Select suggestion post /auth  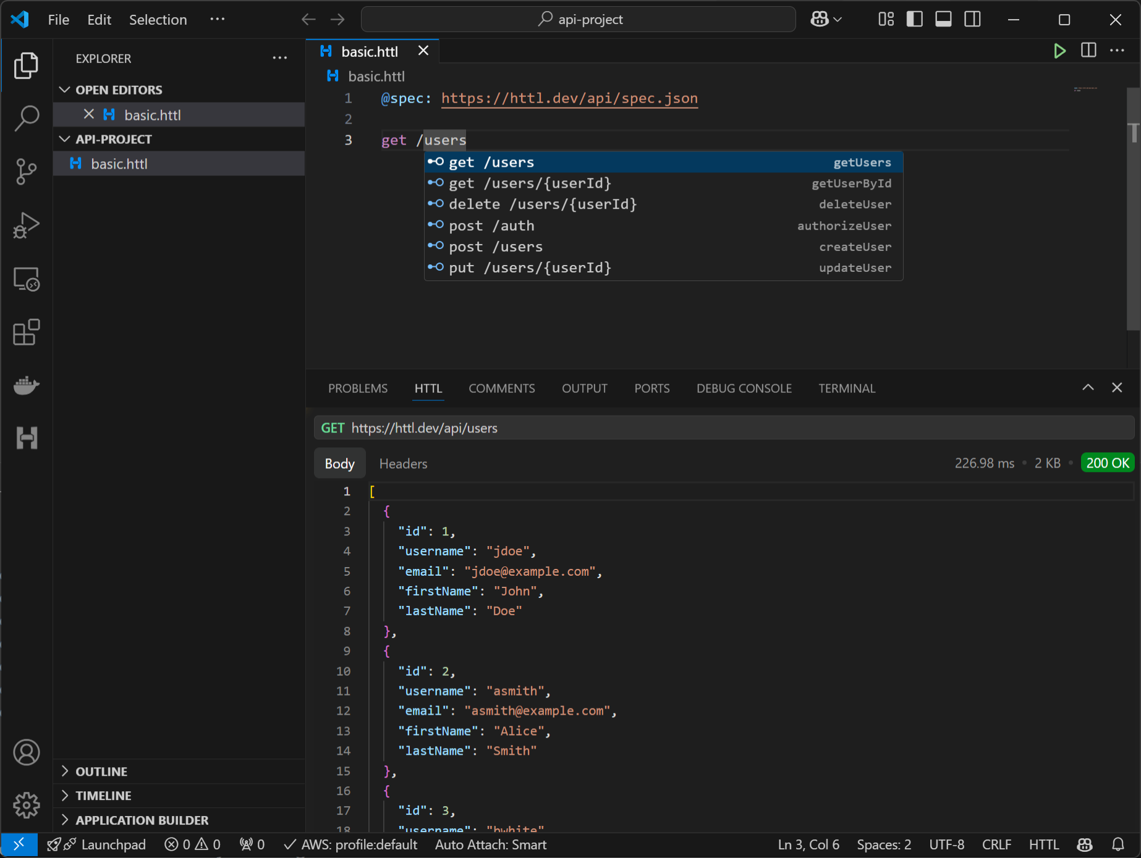click(x=663, y=225)
